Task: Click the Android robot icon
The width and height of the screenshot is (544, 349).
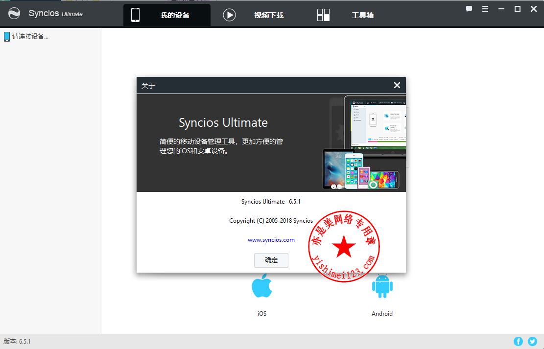Action: pos(382,286)
